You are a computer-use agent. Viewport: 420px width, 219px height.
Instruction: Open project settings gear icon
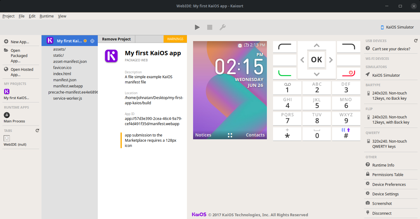pos(92,41)
